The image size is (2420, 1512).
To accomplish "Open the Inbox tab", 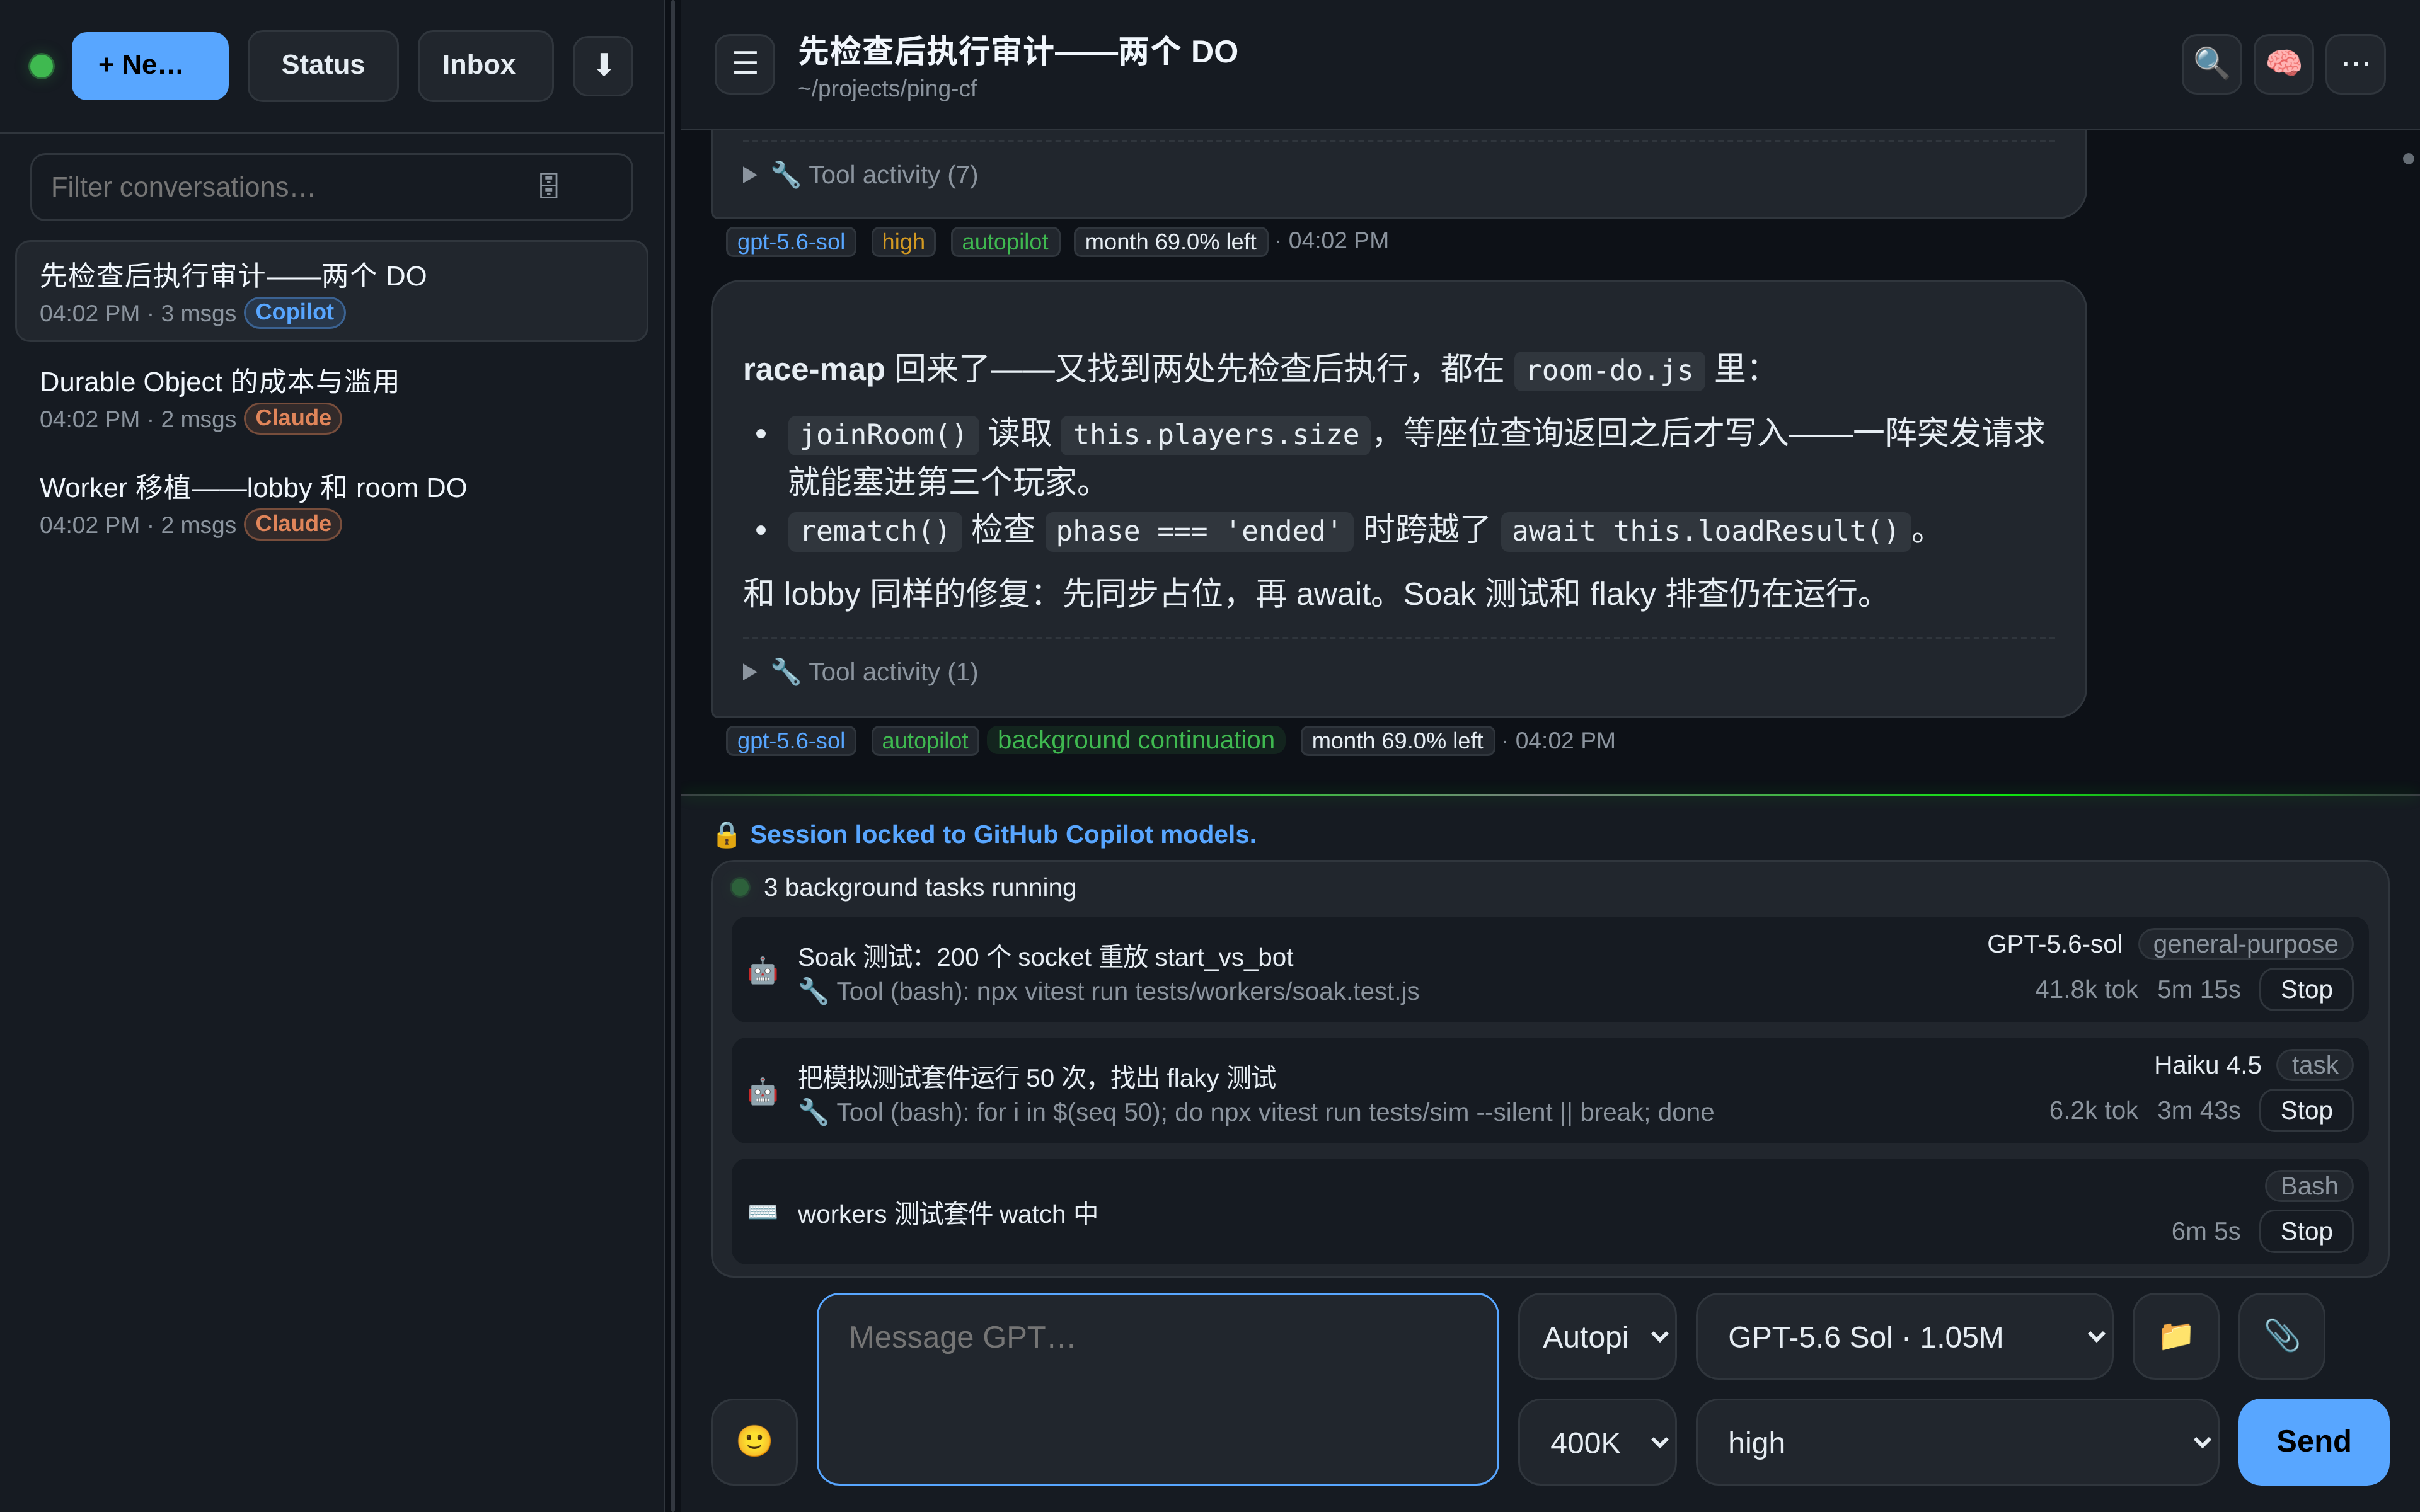I will (485, 66).
